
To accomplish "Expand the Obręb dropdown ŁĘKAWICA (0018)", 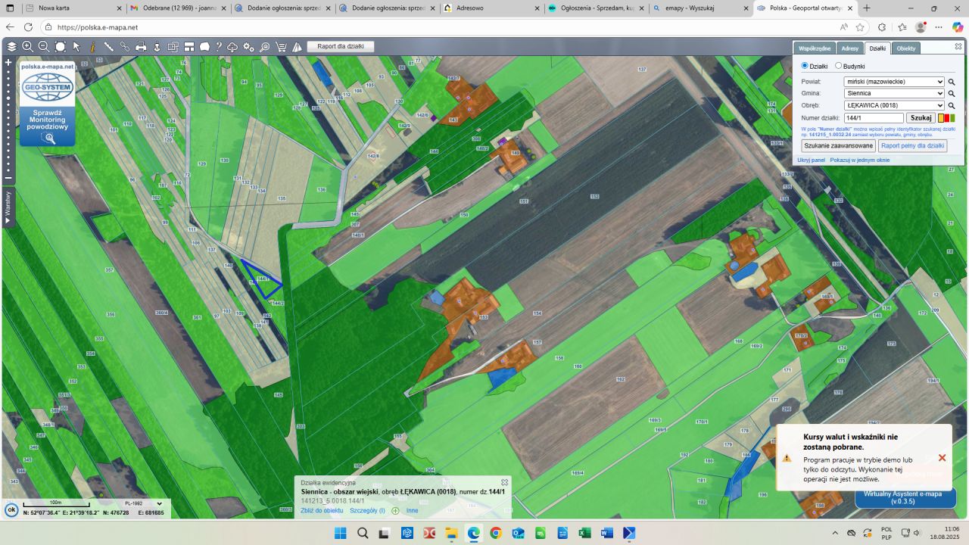I will pyautogui.click(x=894, y=106).
